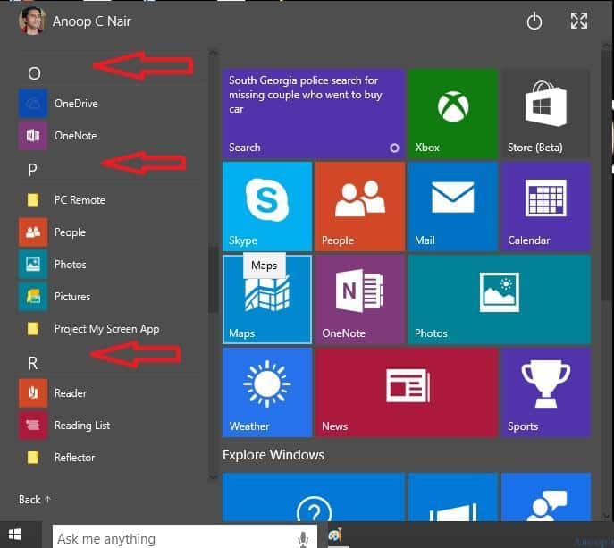Expand Start menu to full screen
Viewport: 614px width, 548px height.
(x=579, y=21)
